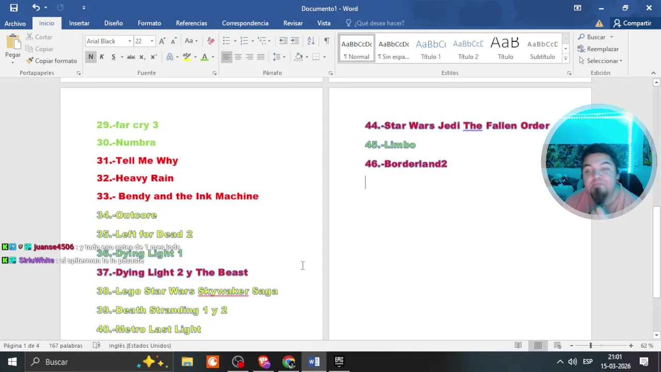661x372 pixels.
Task: Click the Reemplazar button
Action: 599,49
